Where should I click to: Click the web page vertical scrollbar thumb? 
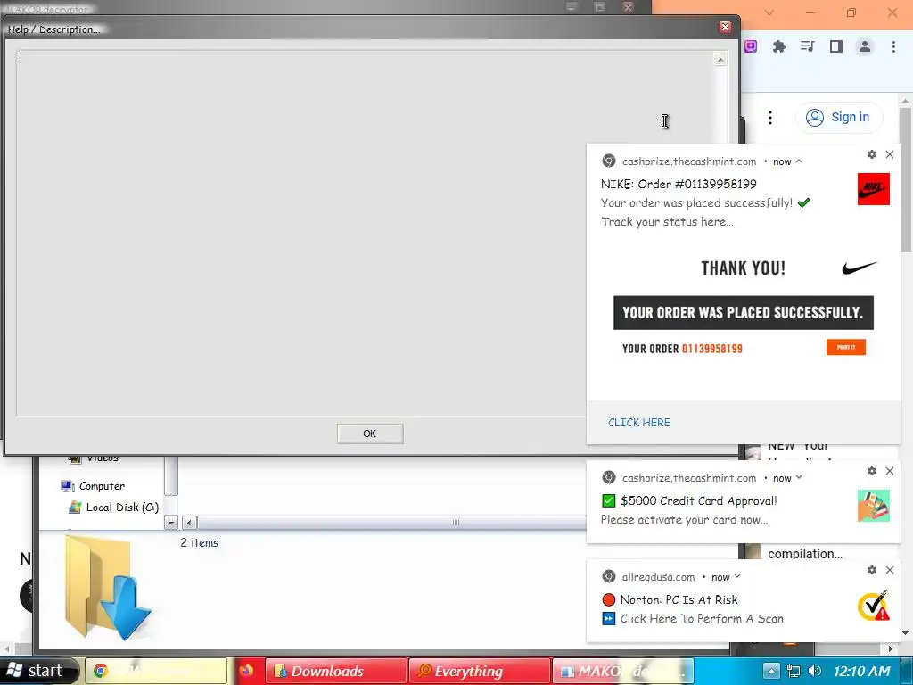(906, 179)
